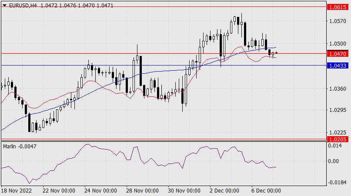Screen dimensions: 351x196
Task: Click the 1.0295 value on price axis
Action: pyautogui.click(x=337, y=110)
